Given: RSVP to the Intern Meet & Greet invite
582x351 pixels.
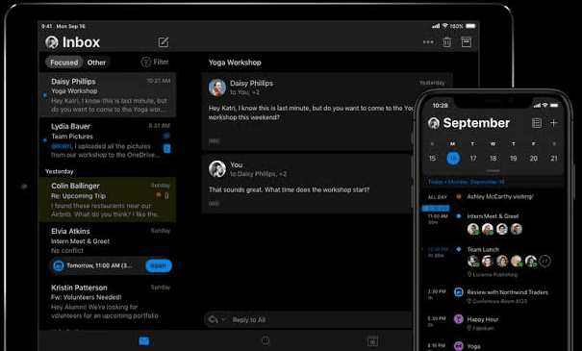Looking at the screenshot, I should (159, 265).
